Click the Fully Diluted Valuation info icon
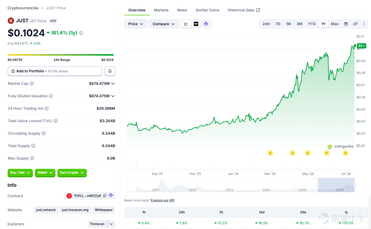The width and height of the screenshot is (371, 229). tap(51, 96)
